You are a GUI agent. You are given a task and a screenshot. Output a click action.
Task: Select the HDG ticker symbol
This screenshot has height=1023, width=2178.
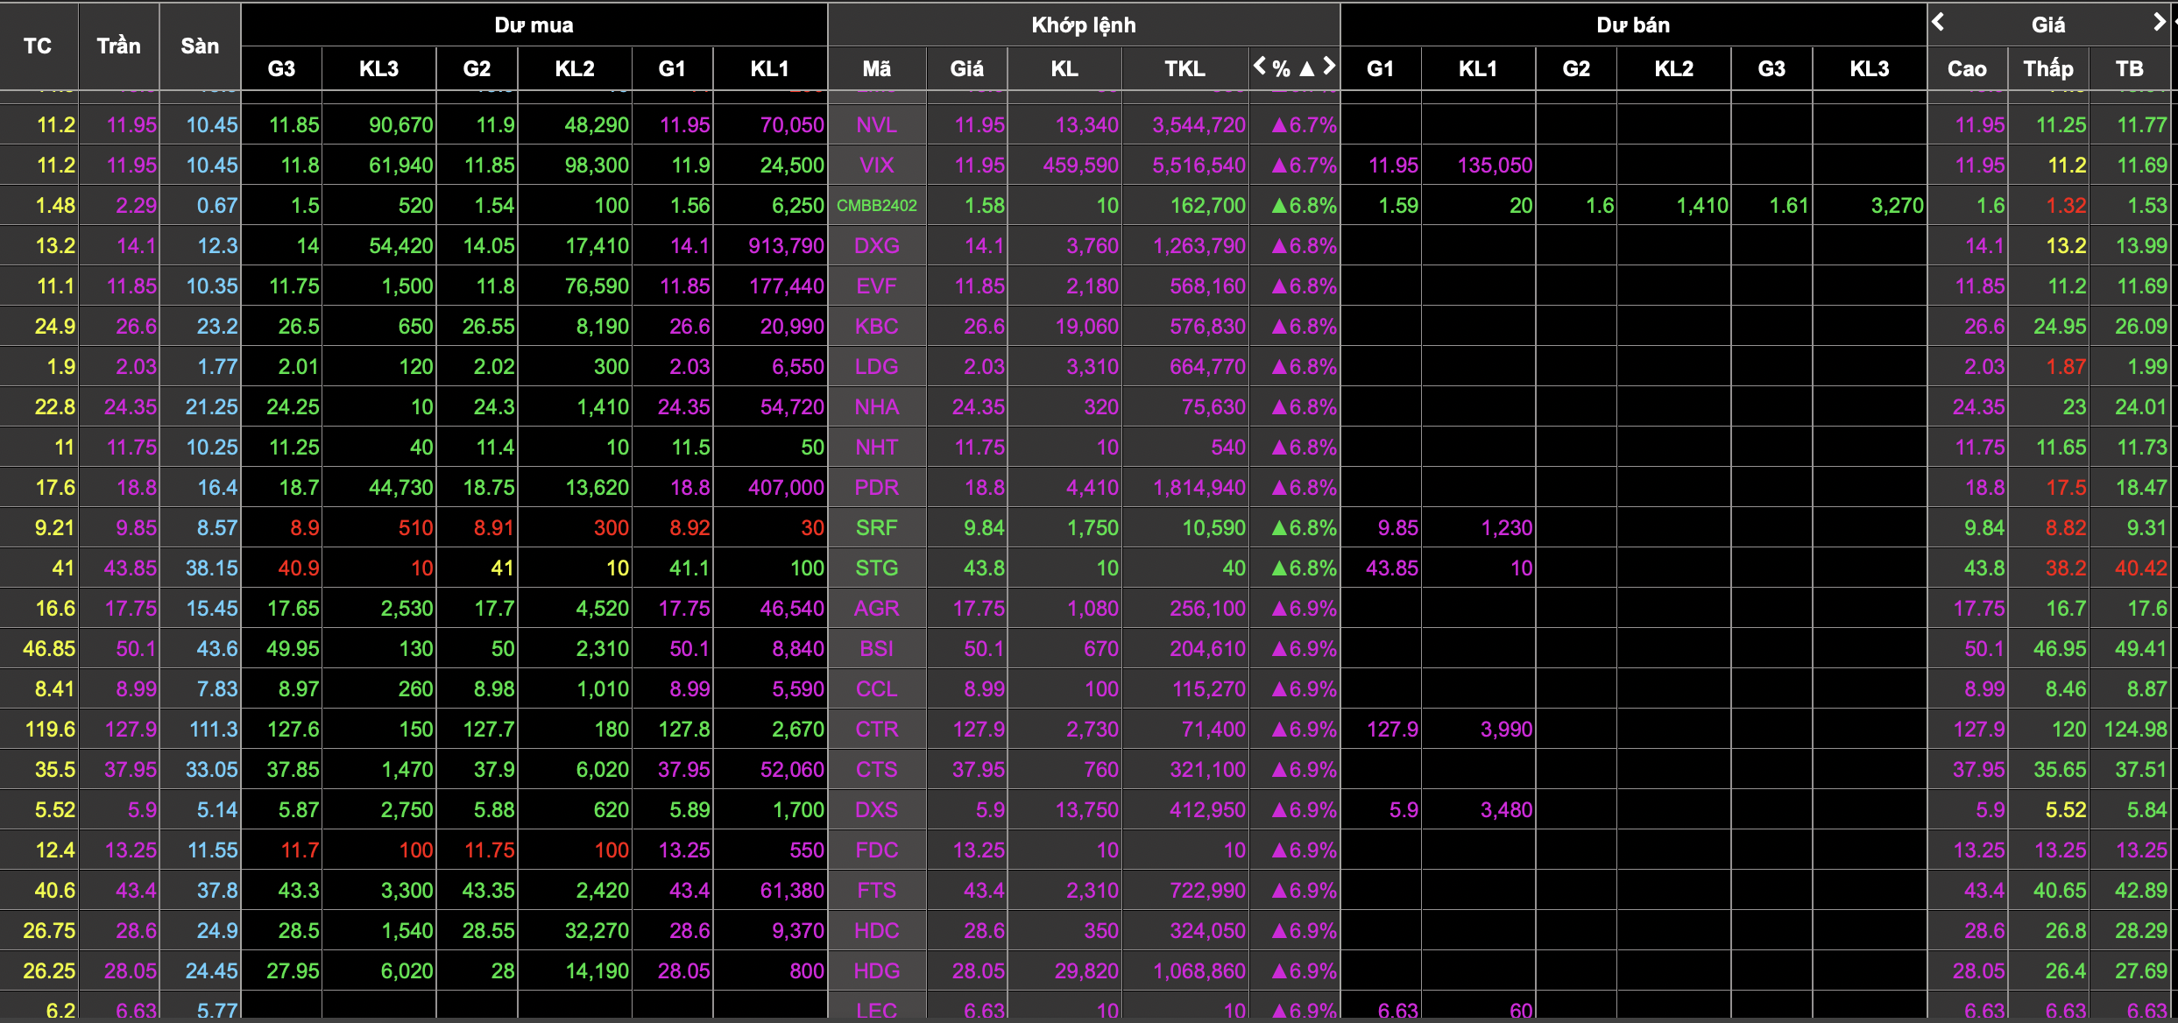coord(876,971)
